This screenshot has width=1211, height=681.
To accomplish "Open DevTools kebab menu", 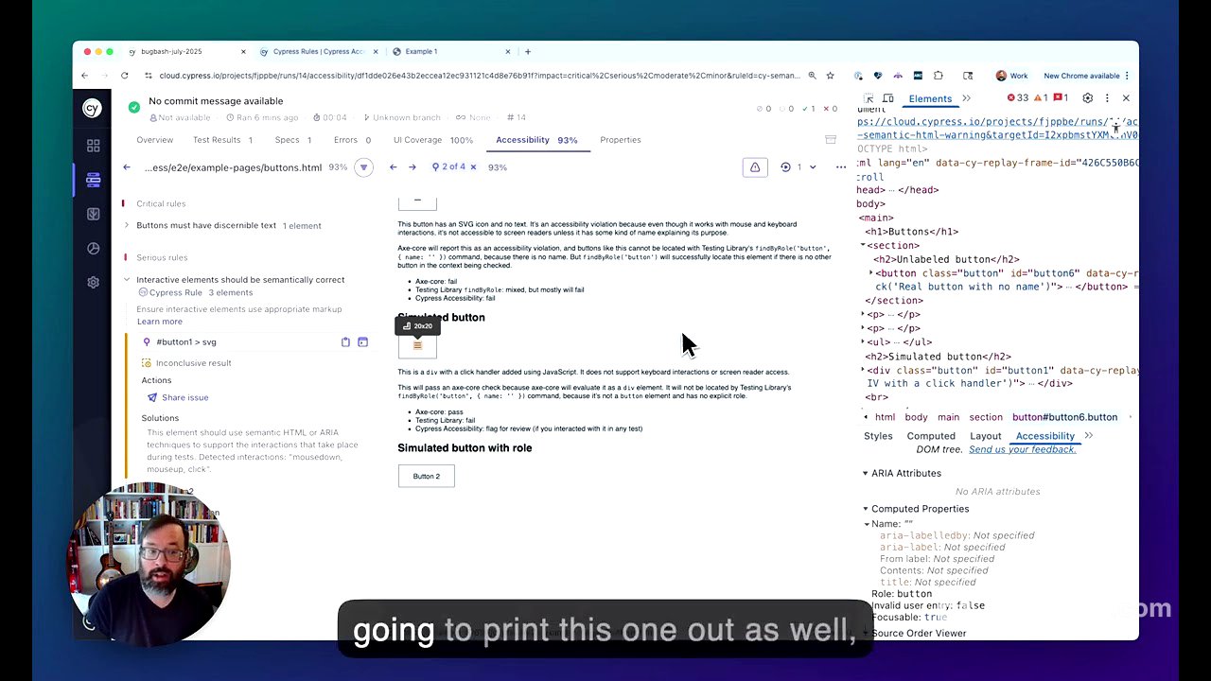I will (x=1107, y=98).
